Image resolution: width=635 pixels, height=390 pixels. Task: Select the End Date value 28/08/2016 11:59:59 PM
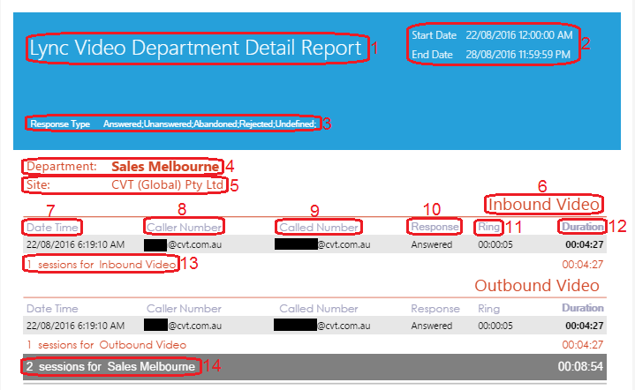518,55
